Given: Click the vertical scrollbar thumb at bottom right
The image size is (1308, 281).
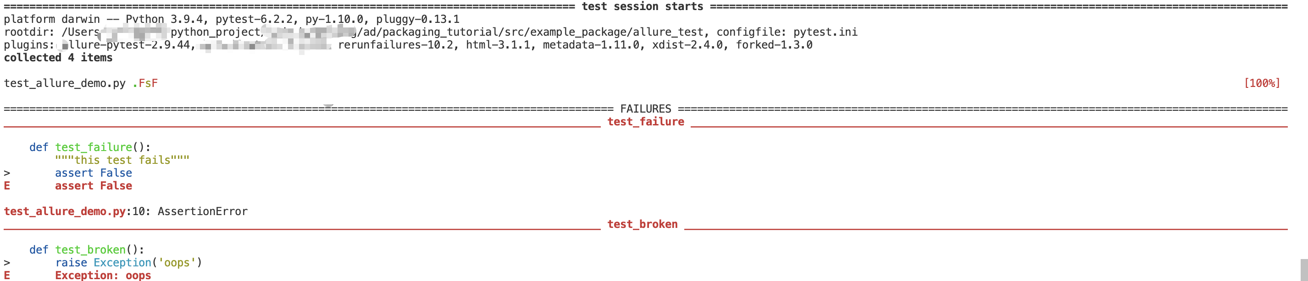Looking at the screenshot, I should 1304,270.
